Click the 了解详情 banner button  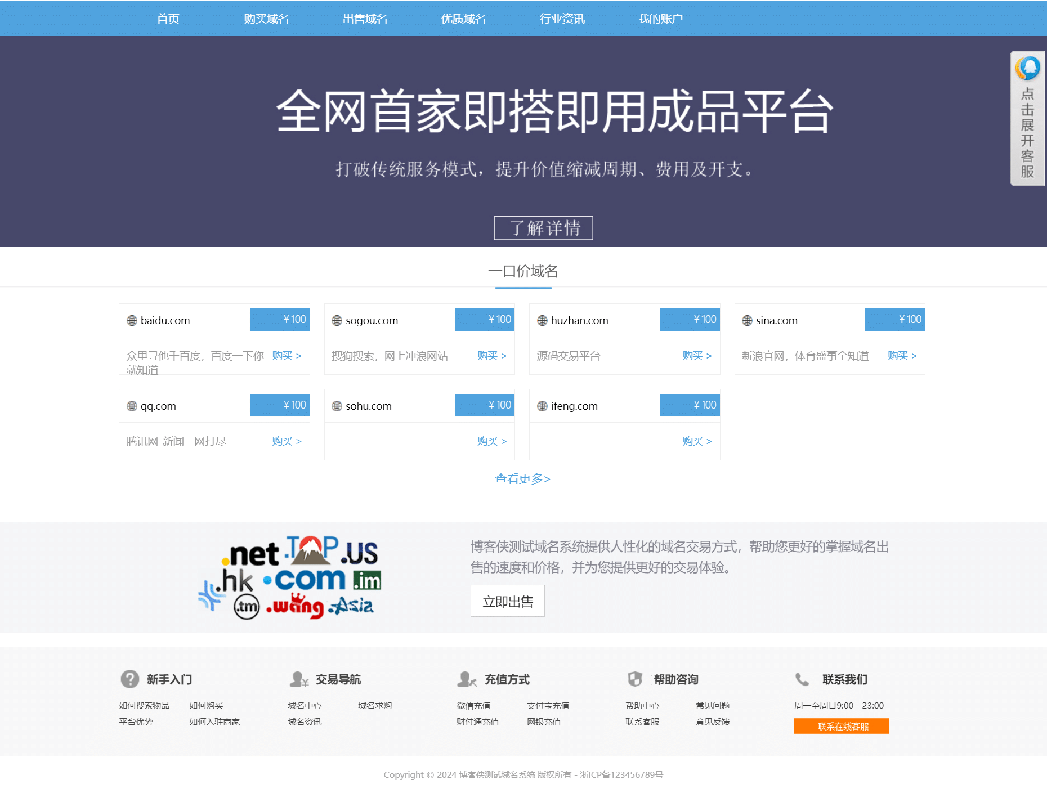543,228
